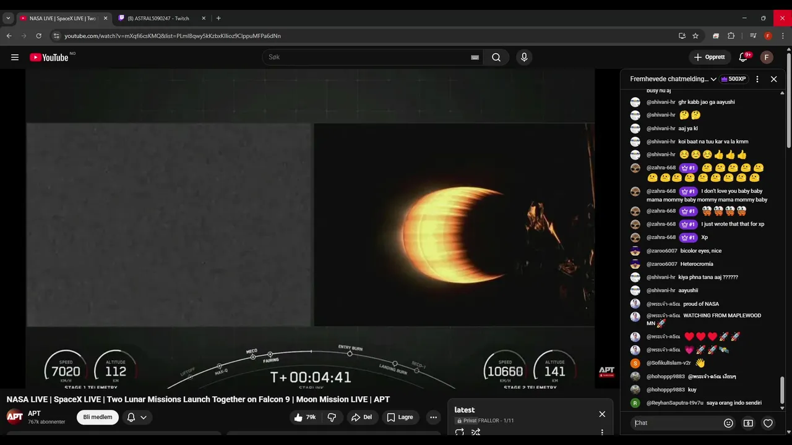Open the APT channel avatar
This screenshot has width=792, height=445.
(x=15, y=417)
